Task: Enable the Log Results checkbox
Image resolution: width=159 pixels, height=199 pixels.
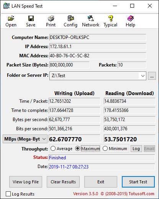Action: [x=8, y=194]
